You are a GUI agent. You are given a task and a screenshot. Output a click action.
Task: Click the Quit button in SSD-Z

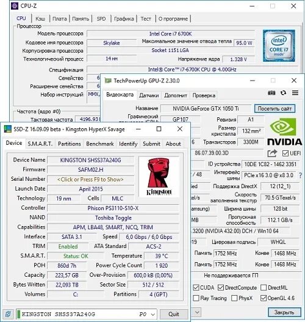[174, 314]
